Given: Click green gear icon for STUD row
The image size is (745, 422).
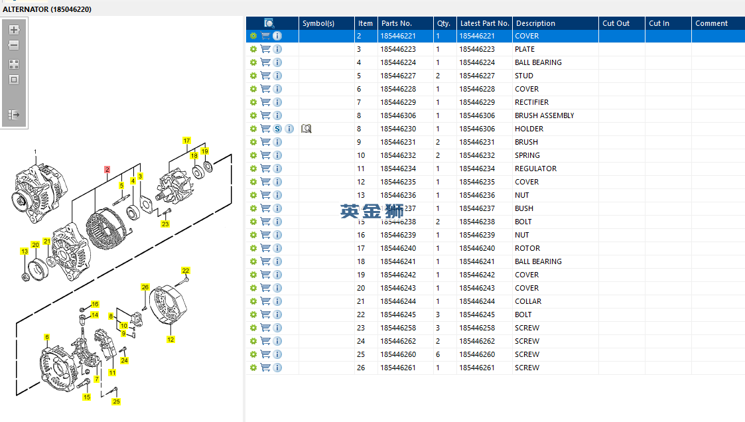Looking at the screenshot, I should click(x=253, y=76).
